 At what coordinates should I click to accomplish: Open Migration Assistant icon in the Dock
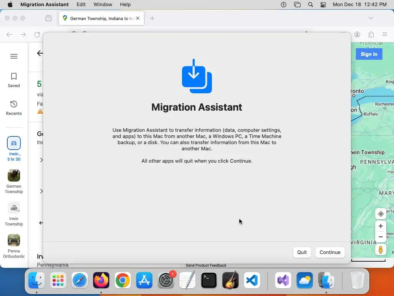[326, 280]
